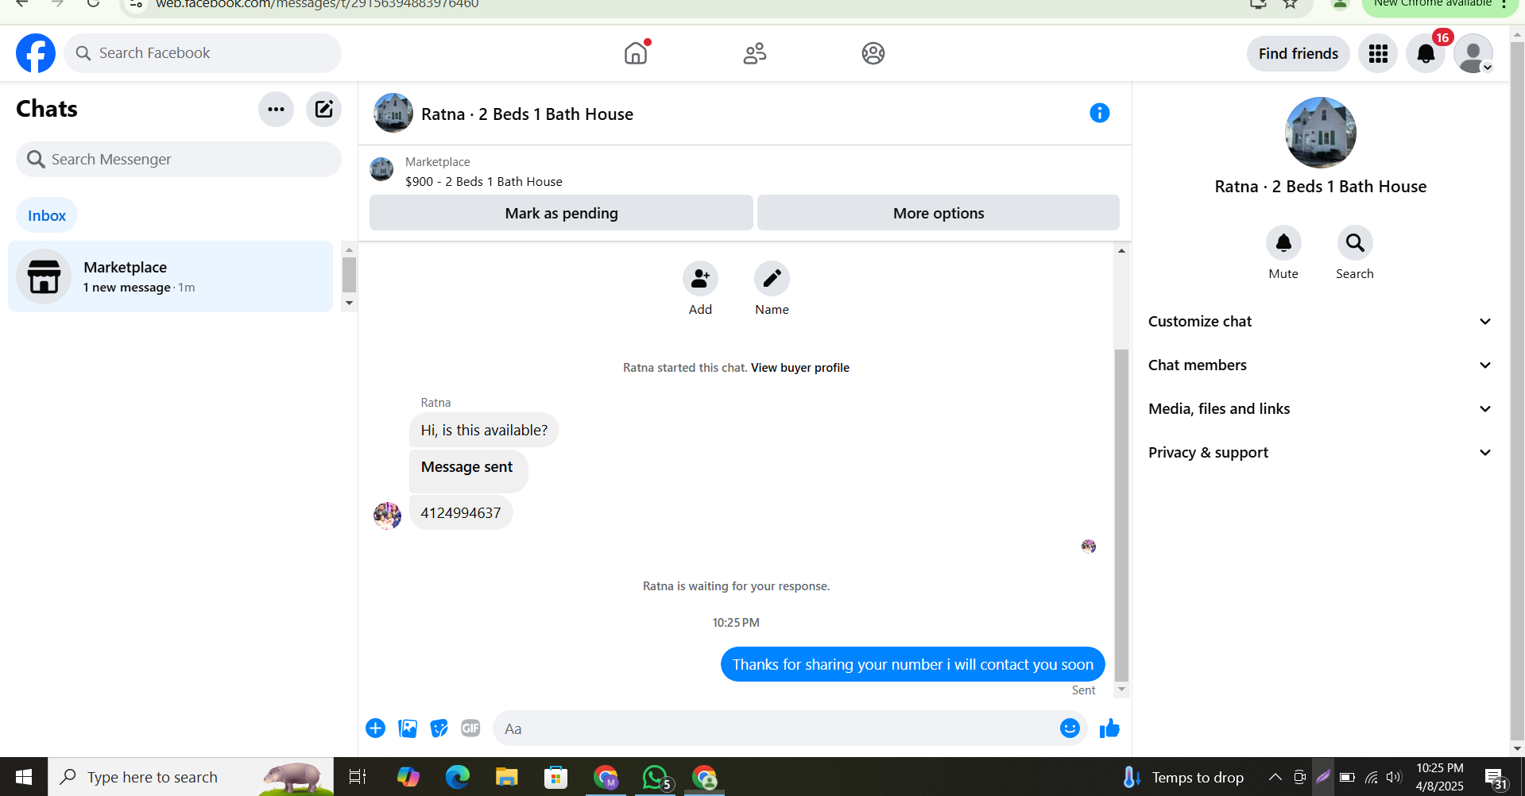Open more actions plus icon in composer
1525x796 pixels.
coord(375,728)
